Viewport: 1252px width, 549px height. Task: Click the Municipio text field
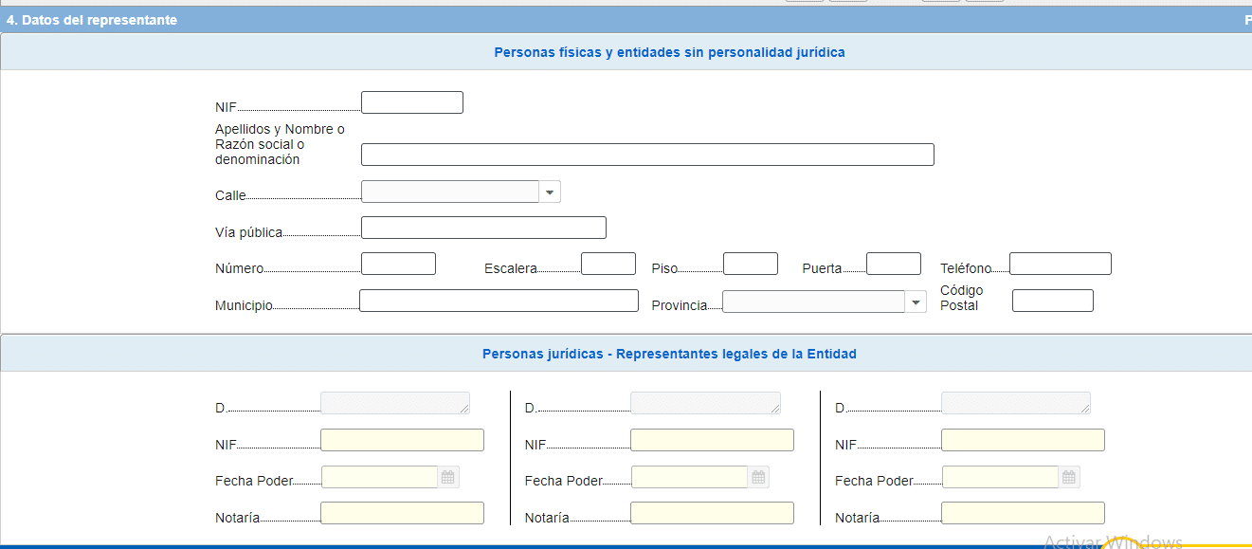499,301
